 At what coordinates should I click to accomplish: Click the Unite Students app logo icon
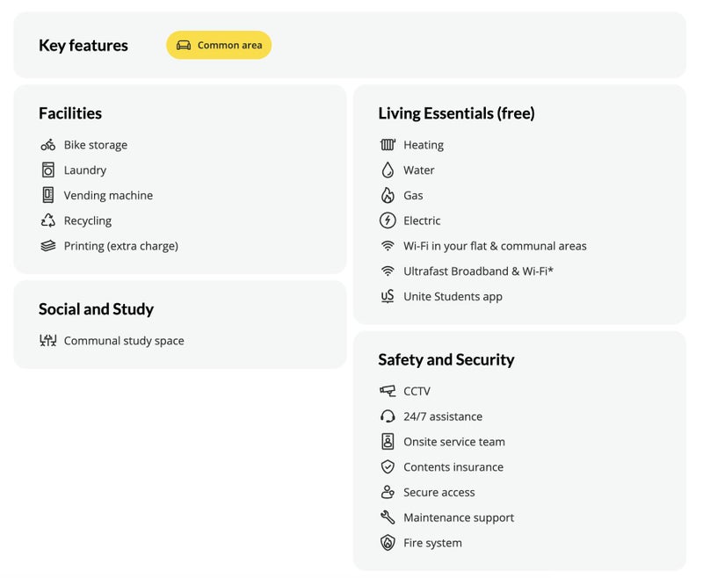388,296
